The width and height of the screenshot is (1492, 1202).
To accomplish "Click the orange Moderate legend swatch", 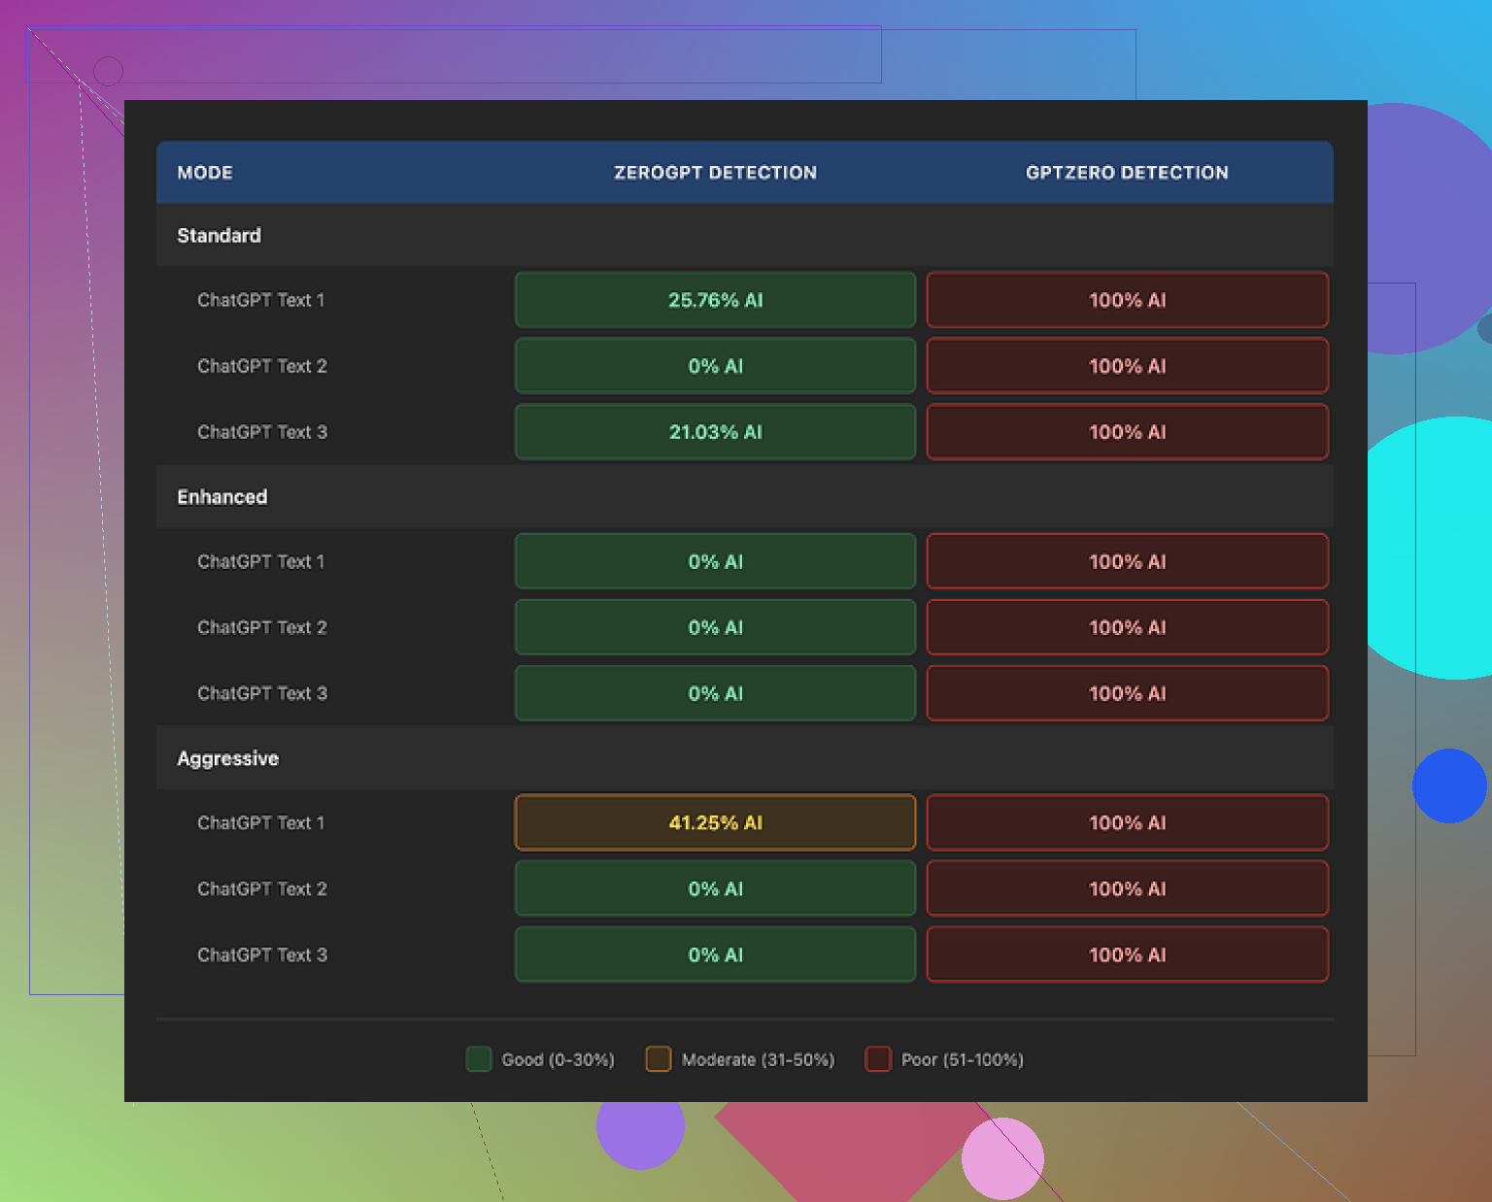I will click(x=659, y=1059).
